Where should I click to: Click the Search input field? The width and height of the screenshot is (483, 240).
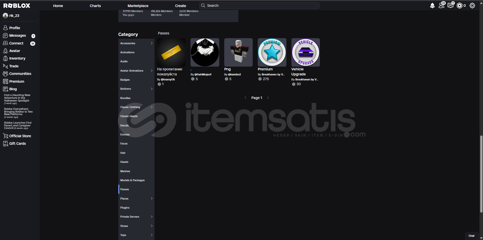[x=259, y=6]
